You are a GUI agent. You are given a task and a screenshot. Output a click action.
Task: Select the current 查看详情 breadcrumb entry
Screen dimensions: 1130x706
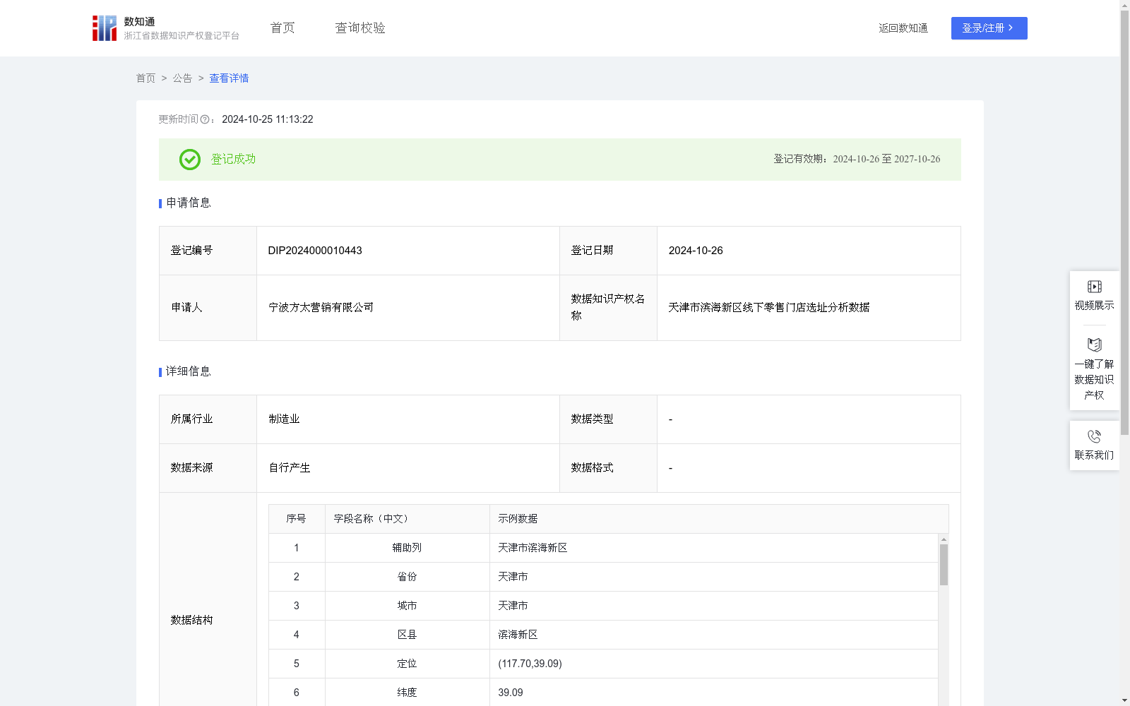click(x=228, y=78)
